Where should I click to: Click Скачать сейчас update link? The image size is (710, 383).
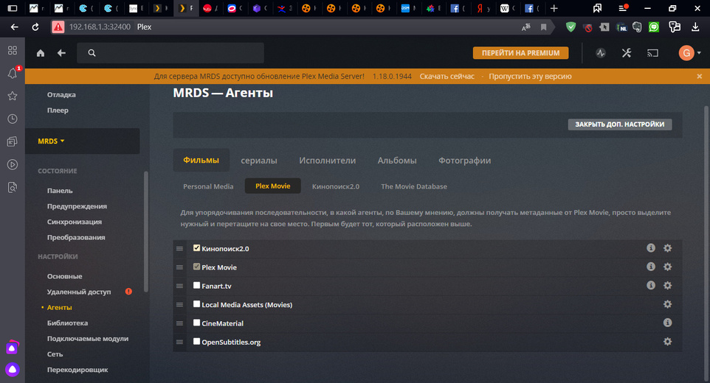tap(447, 77)
